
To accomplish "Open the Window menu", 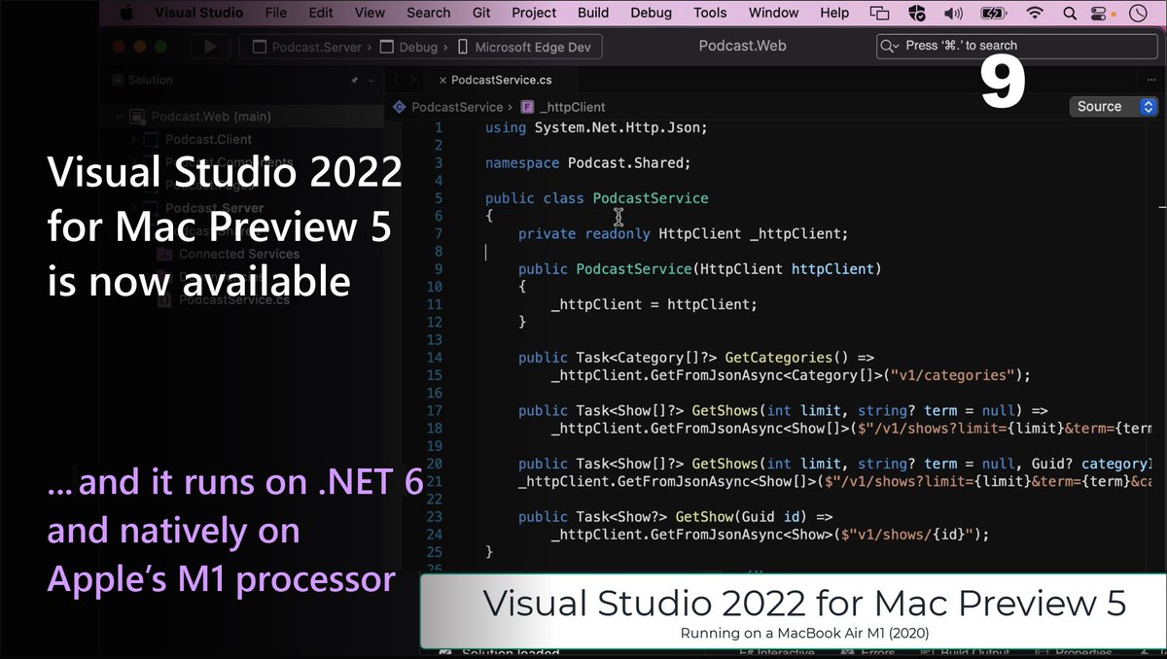I will (x=775, y=13).
